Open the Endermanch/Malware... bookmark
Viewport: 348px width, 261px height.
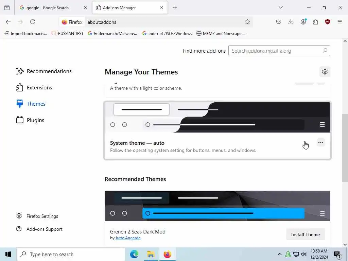click(112, 34)
